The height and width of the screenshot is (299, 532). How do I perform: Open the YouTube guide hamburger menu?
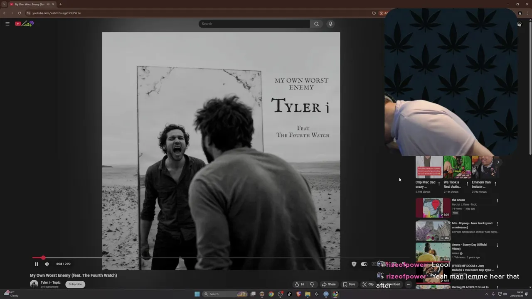(7, 24)
